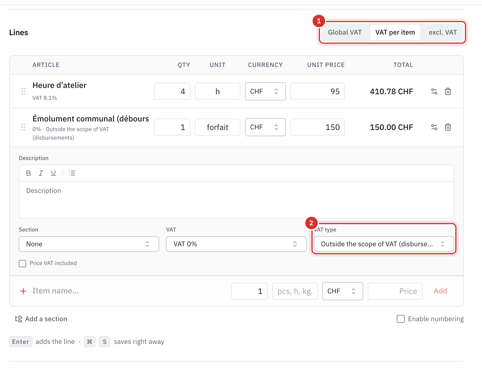This screenshot has width=482, height=370.
Task: Select VAT per item mode
Action: 395,32
